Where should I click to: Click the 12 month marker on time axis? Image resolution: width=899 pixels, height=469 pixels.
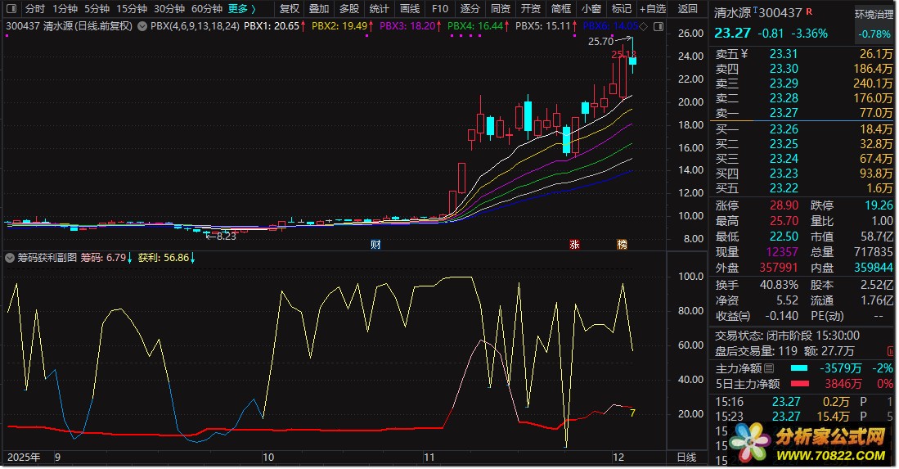[x=618, y=458]
